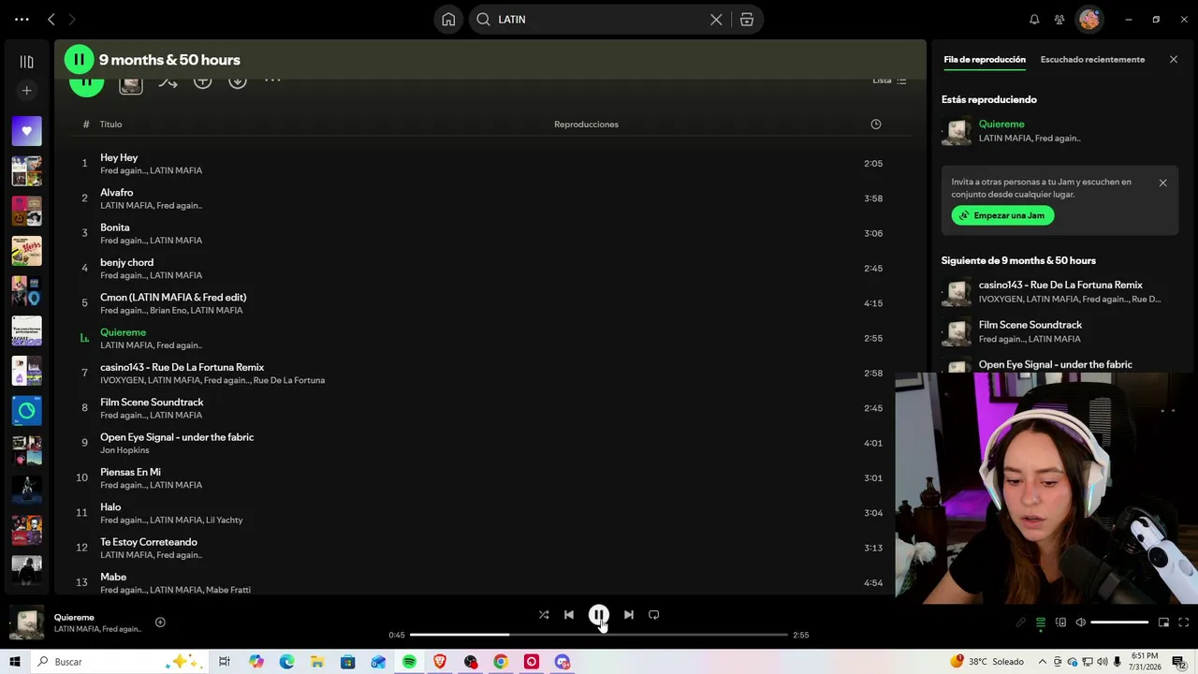
Task: Toggle shuffle in the player bar
Action: 544,615
